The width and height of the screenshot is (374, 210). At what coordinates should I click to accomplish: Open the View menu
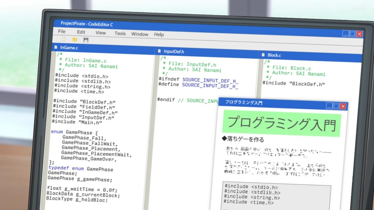point(101,33)
